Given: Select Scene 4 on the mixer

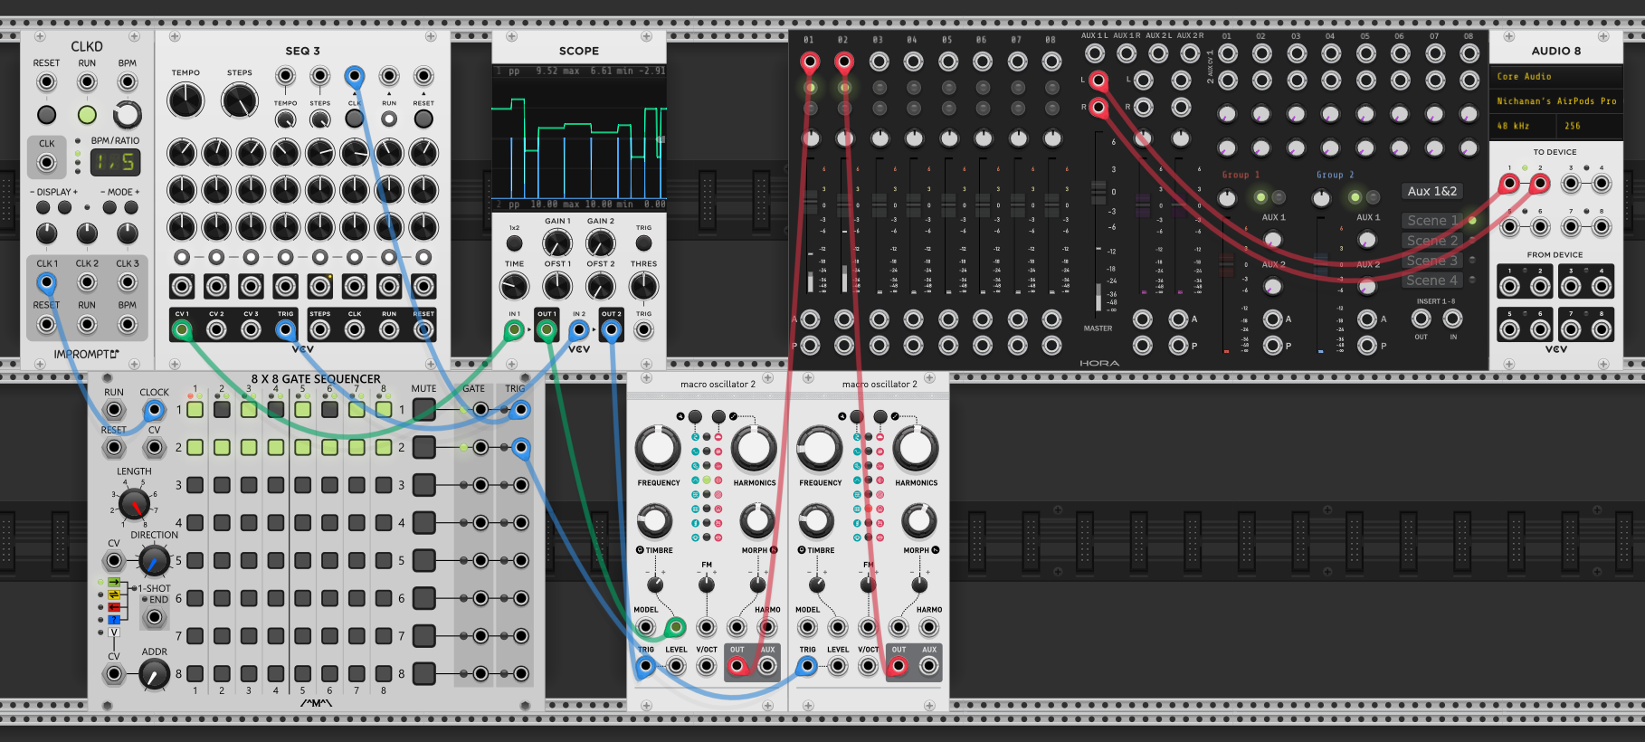Looking at the screenshot, I should click(1432, 281).
